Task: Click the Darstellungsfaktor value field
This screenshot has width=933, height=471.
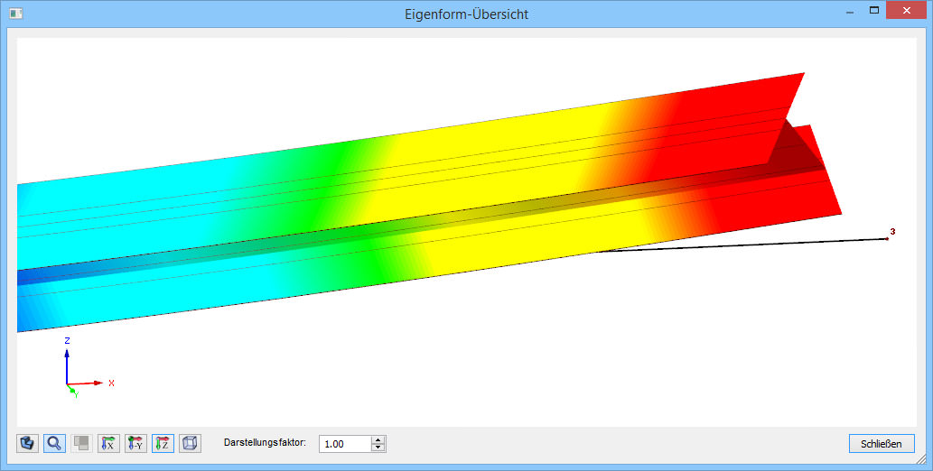Action: [x=345, y=444]
